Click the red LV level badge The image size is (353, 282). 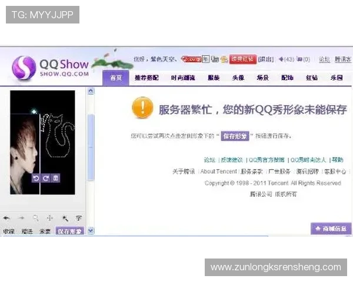pyautogui.click(x=191, y=59)
